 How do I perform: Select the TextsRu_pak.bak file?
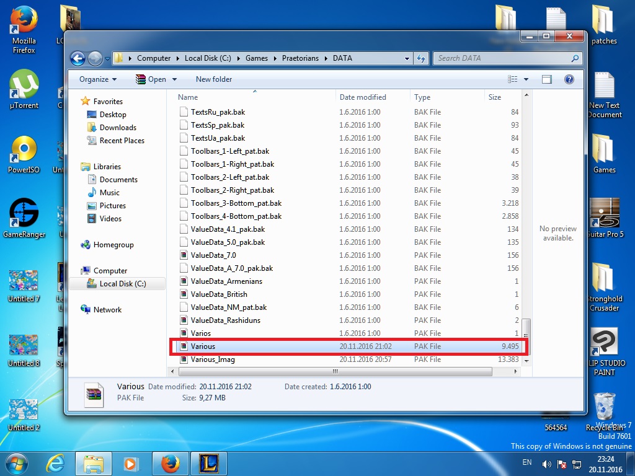pyautogui.click(x=218, y=112)
